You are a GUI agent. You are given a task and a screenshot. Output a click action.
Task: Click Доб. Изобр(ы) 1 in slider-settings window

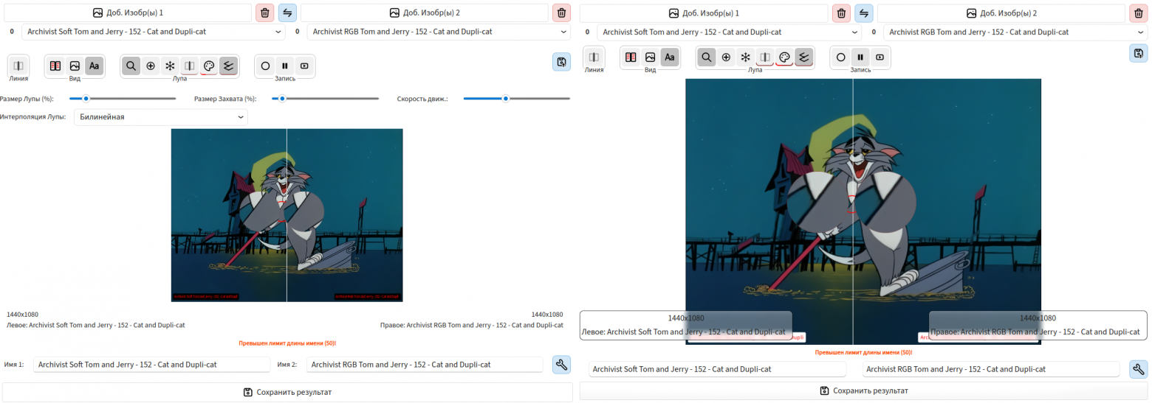(127, 13)
